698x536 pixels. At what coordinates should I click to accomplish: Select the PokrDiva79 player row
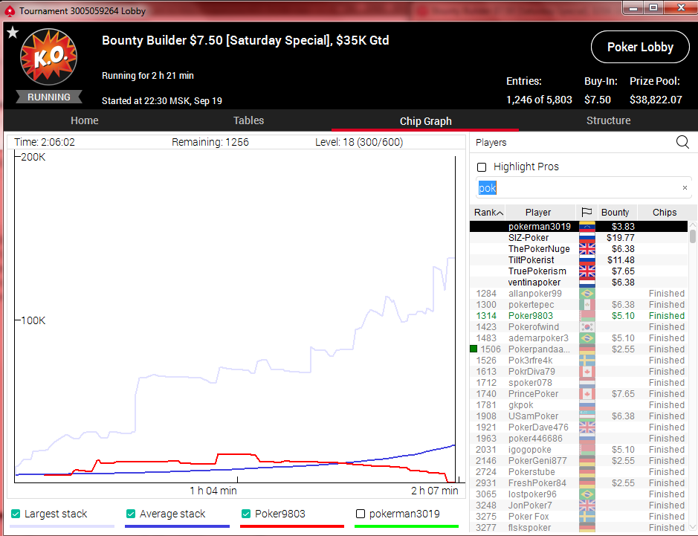(x=578, y=371)
